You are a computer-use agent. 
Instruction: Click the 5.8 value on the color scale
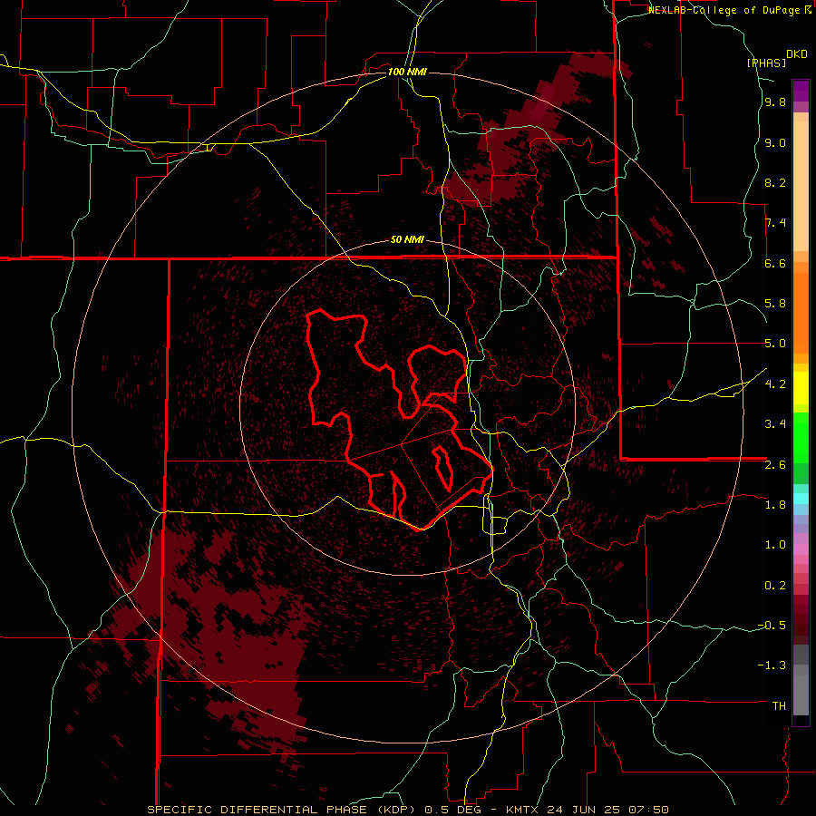(x=775, y=304)
